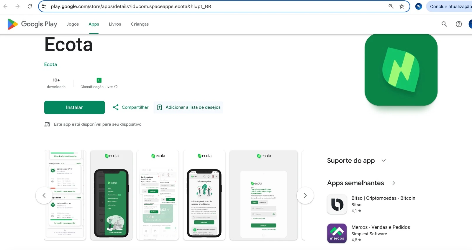
Task: Click the Bitso app icon
Action: (337, 204)
